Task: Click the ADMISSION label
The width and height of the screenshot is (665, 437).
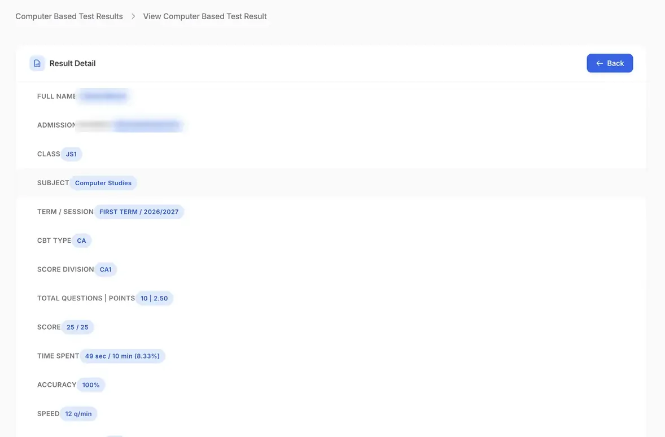Action: point(56,125)
